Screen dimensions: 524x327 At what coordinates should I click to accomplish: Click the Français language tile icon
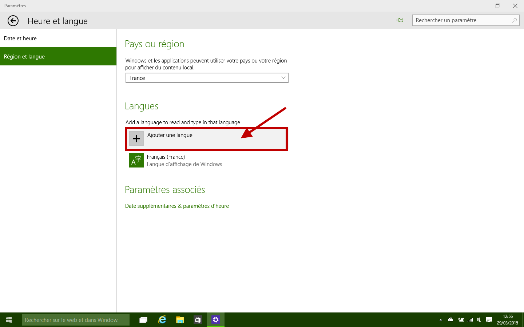[136, 160]
